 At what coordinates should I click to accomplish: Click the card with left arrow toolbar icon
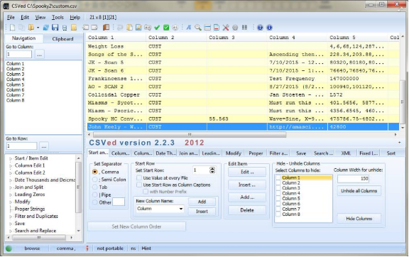(85, 28)
